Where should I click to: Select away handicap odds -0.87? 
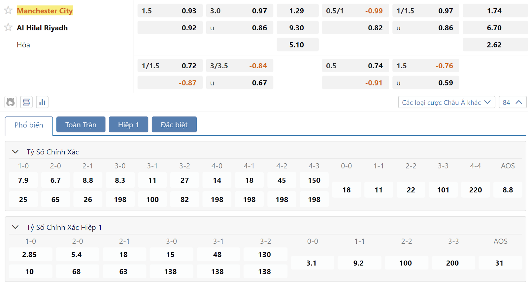click(170, 82)
